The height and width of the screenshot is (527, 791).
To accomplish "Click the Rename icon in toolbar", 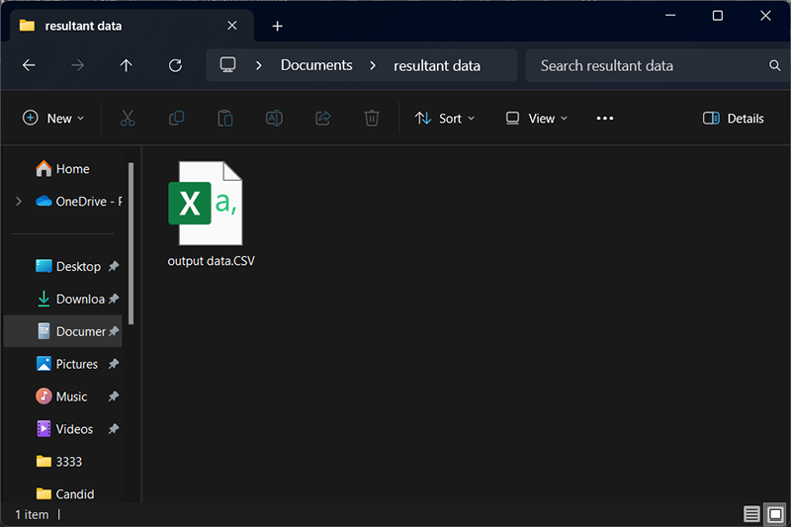I will 274,119.
